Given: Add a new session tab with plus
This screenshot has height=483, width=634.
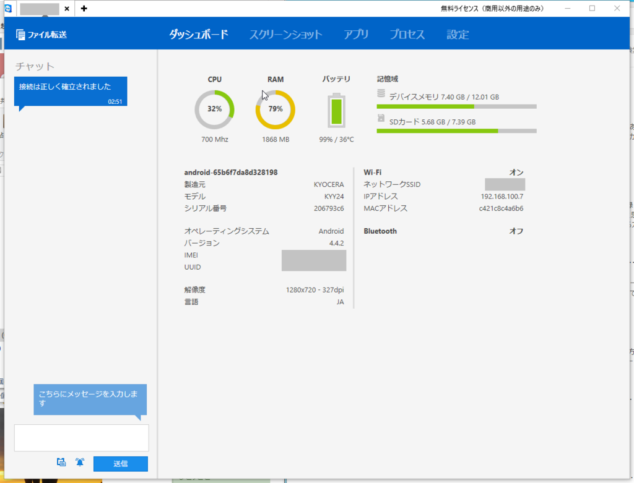Looking at the screenshot, I should (84, 9).
